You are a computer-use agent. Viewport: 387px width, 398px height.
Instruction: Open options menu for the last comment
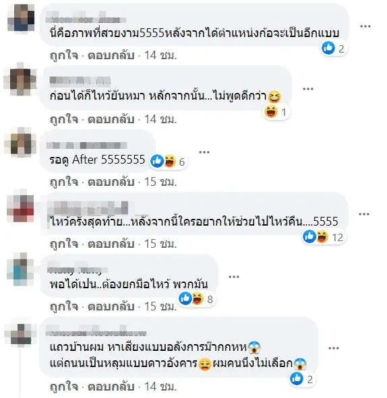pos(334,348)
